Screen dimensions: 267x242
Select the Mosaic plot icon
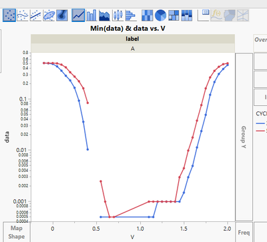click(187, 15)
